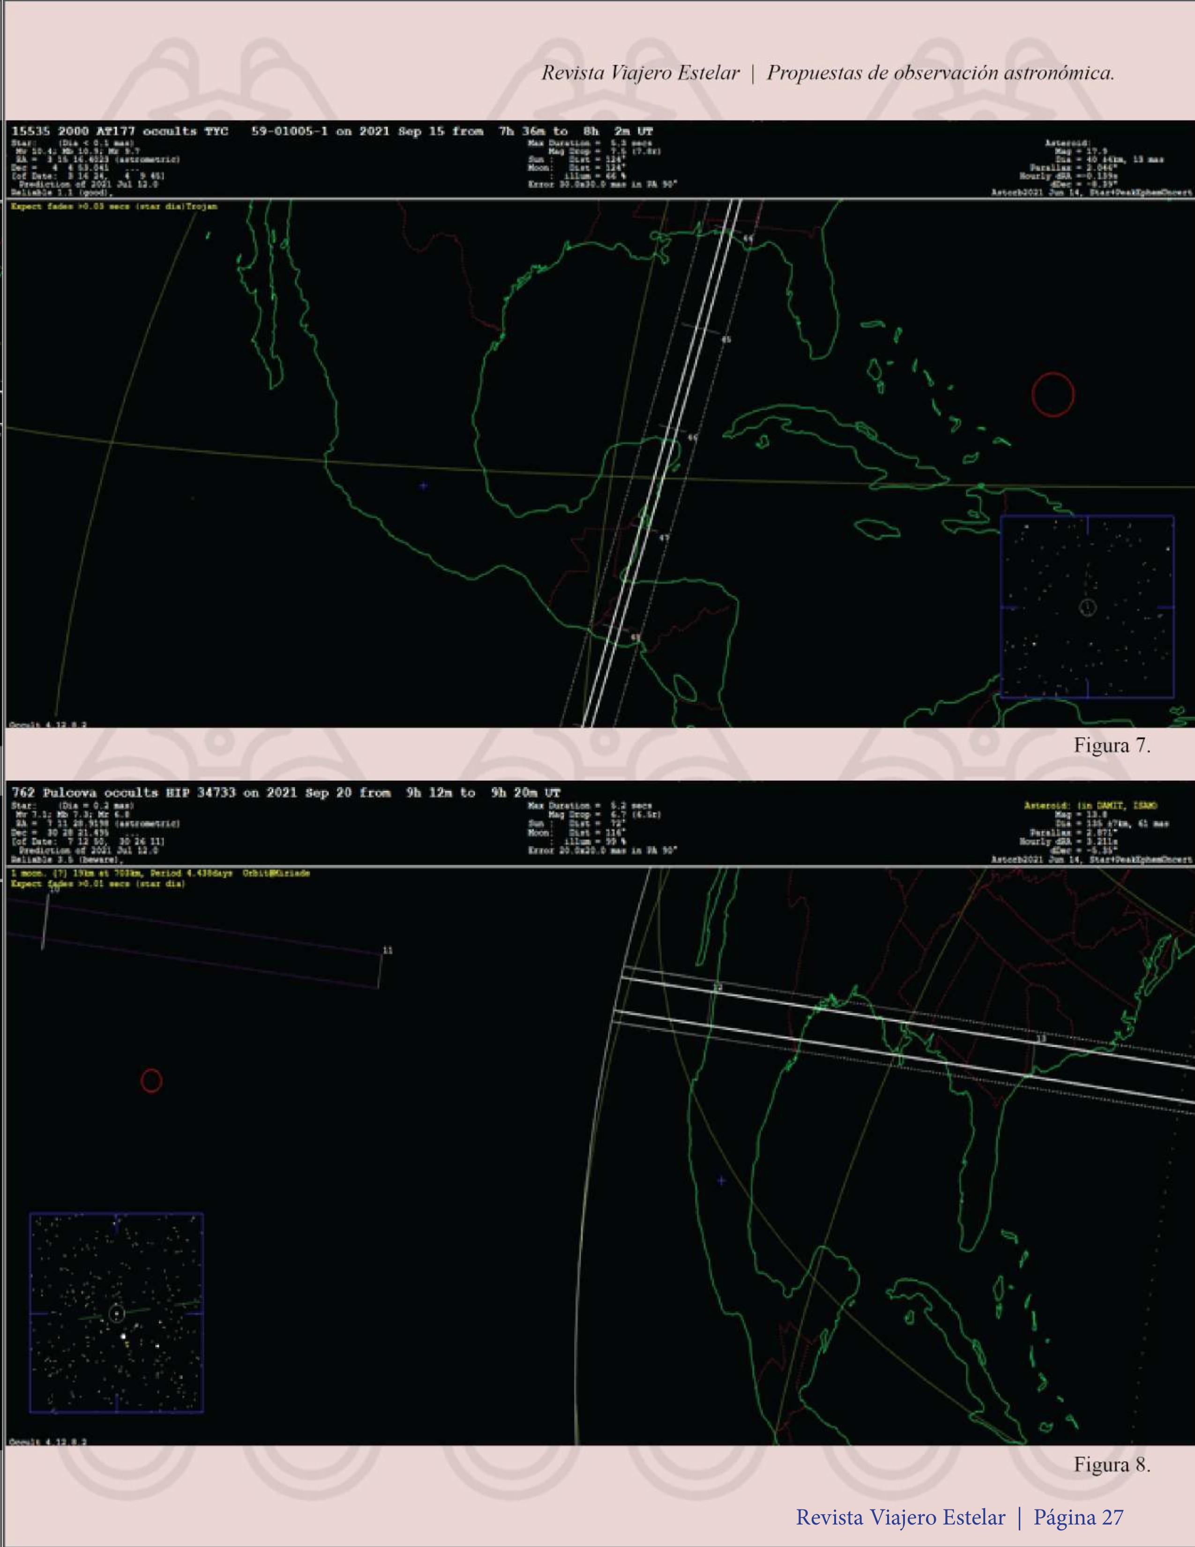Image resolution: width=1195 pixels, height=1547 pixels.
Task: Click '15535 2000 AT177 occults TYC' title line
Action: click(120, 131)
